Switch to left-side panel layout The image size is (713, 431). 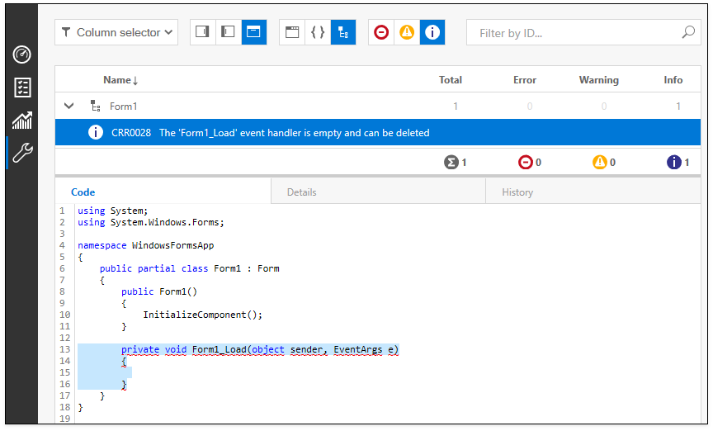tap(228, 32)
